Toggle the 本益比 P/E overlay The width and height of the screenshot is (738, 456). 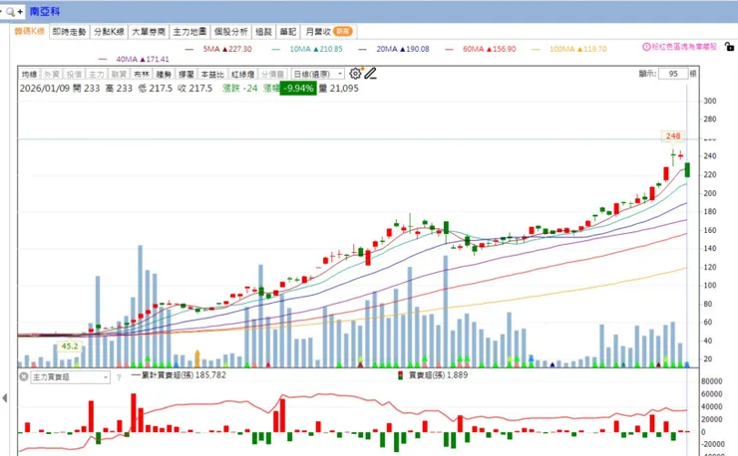point(212,75)
